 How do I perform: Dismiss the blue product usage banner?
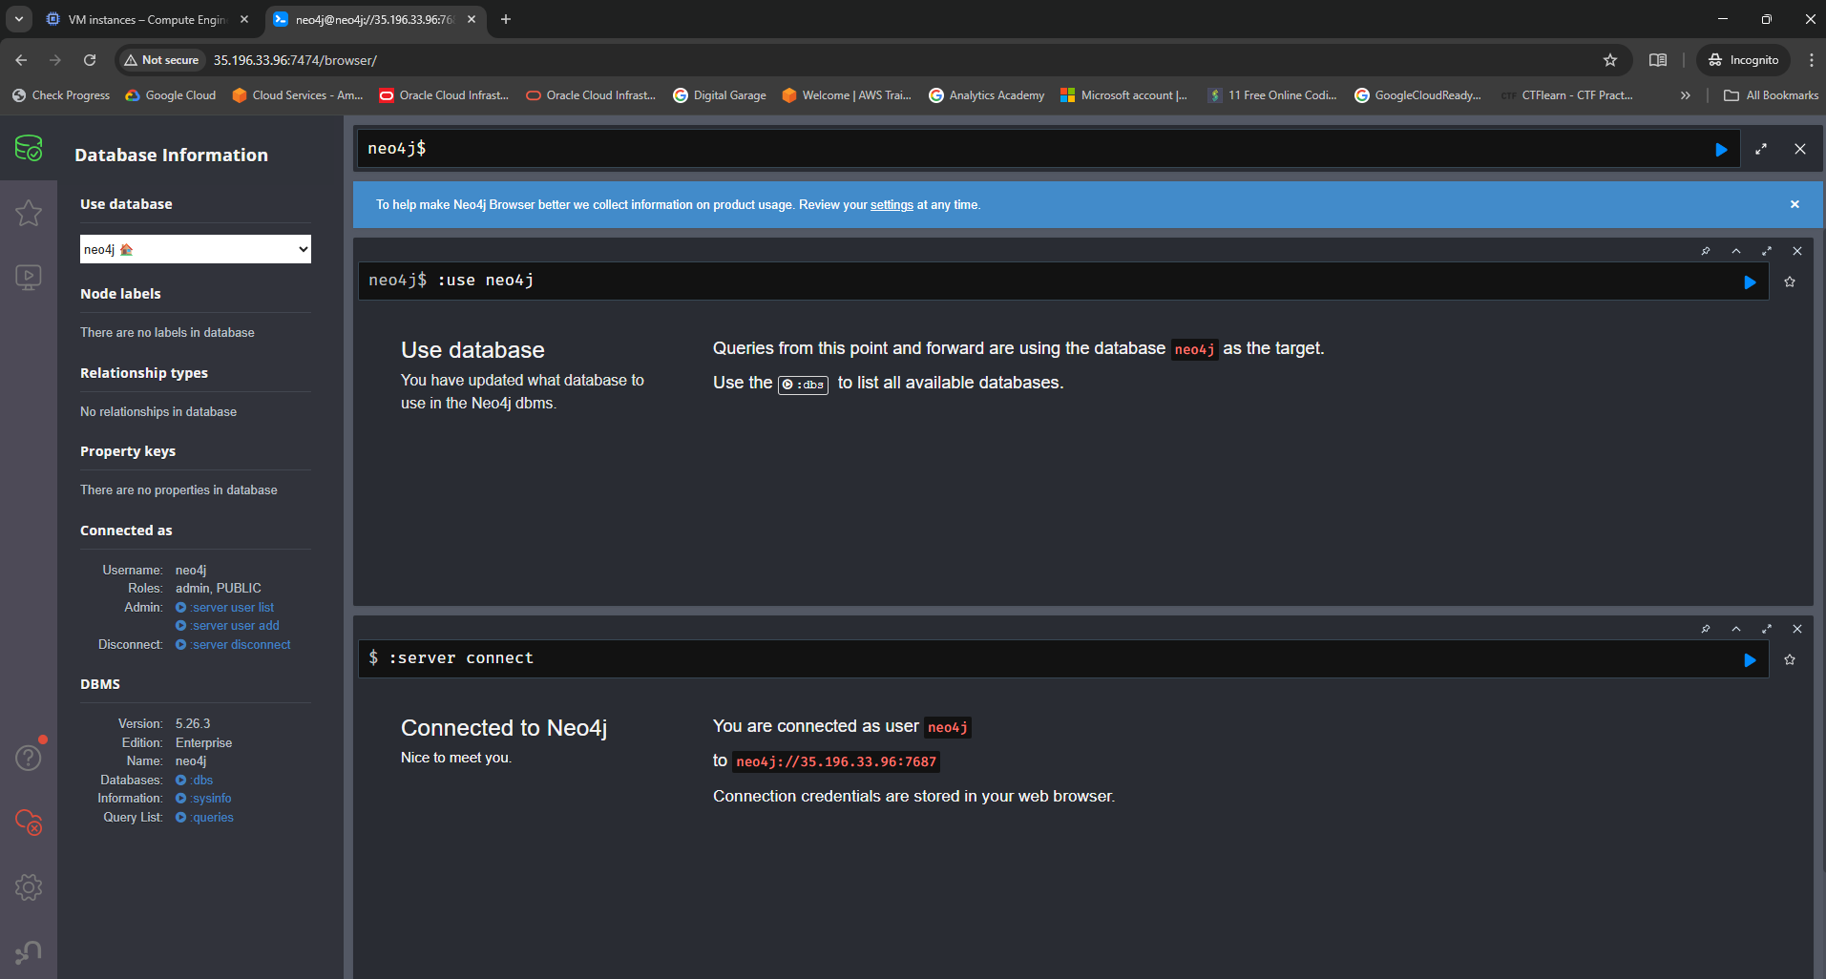pos(1795,204)
